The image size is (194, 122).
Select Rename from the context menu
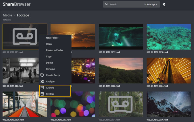55,69
